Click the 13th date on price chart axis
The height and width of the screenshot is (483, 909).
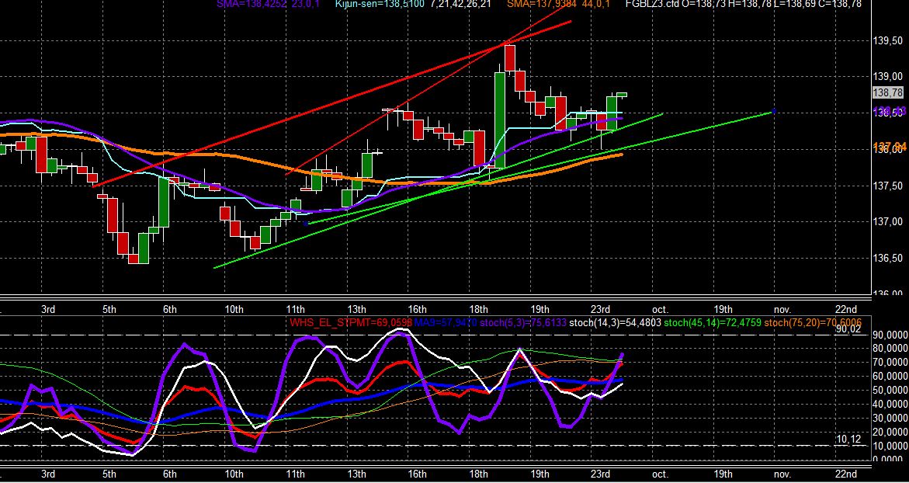[356, 309]
